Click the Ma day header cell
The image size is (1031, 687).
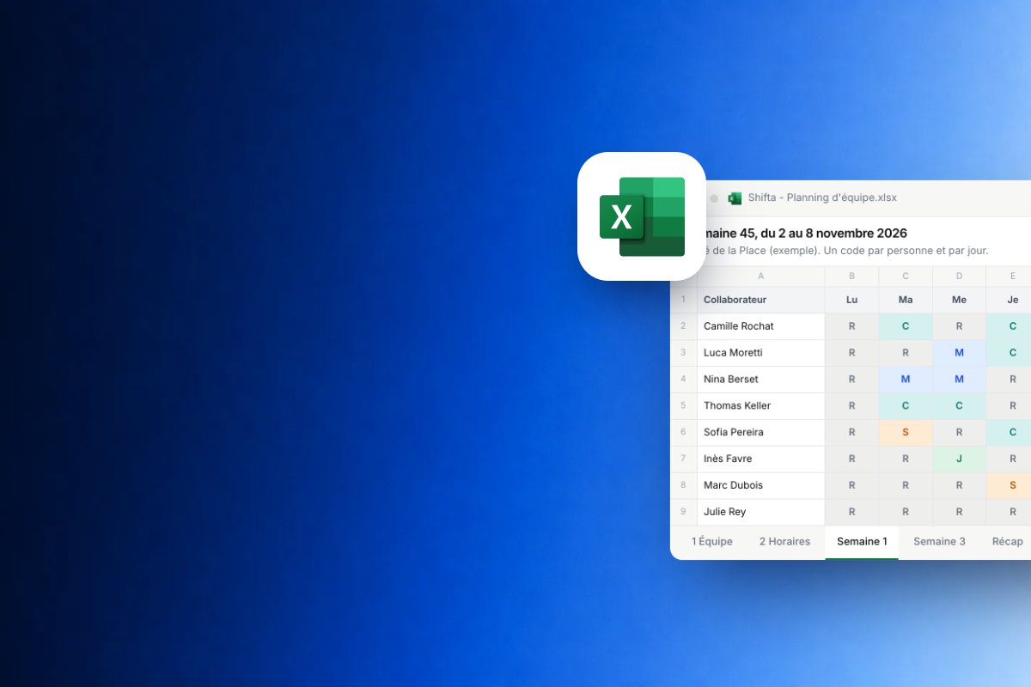point(906,300)
